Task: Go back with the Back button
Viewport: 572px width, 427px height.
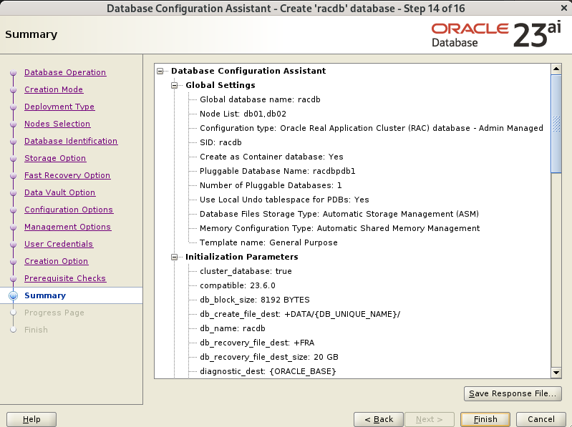Action: 379,419
